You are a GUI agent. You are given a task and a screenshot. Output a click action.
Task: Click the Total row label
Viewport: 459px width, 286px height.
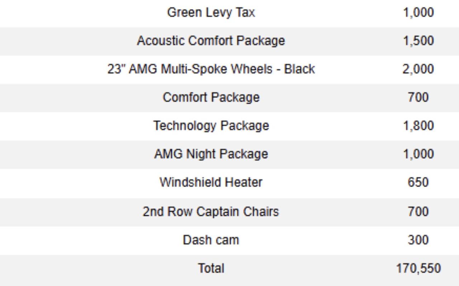pos(211,268)
